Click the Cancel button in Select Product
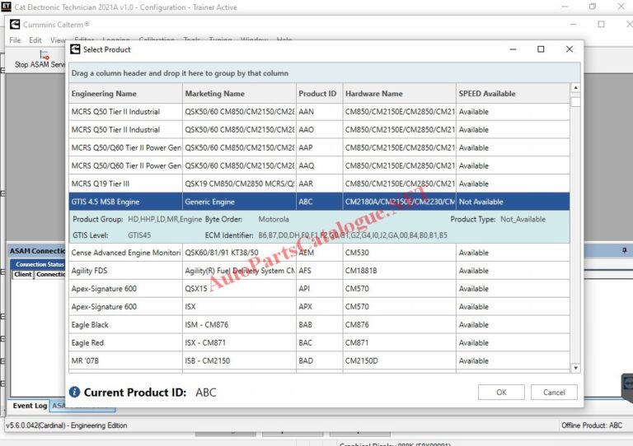The width and height of the screenshot is (633, 446). [554, 392]
